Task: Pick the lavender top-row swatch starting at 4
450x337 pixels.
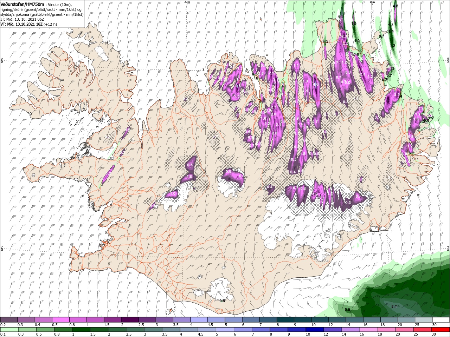Action: [x=199, y=320]
